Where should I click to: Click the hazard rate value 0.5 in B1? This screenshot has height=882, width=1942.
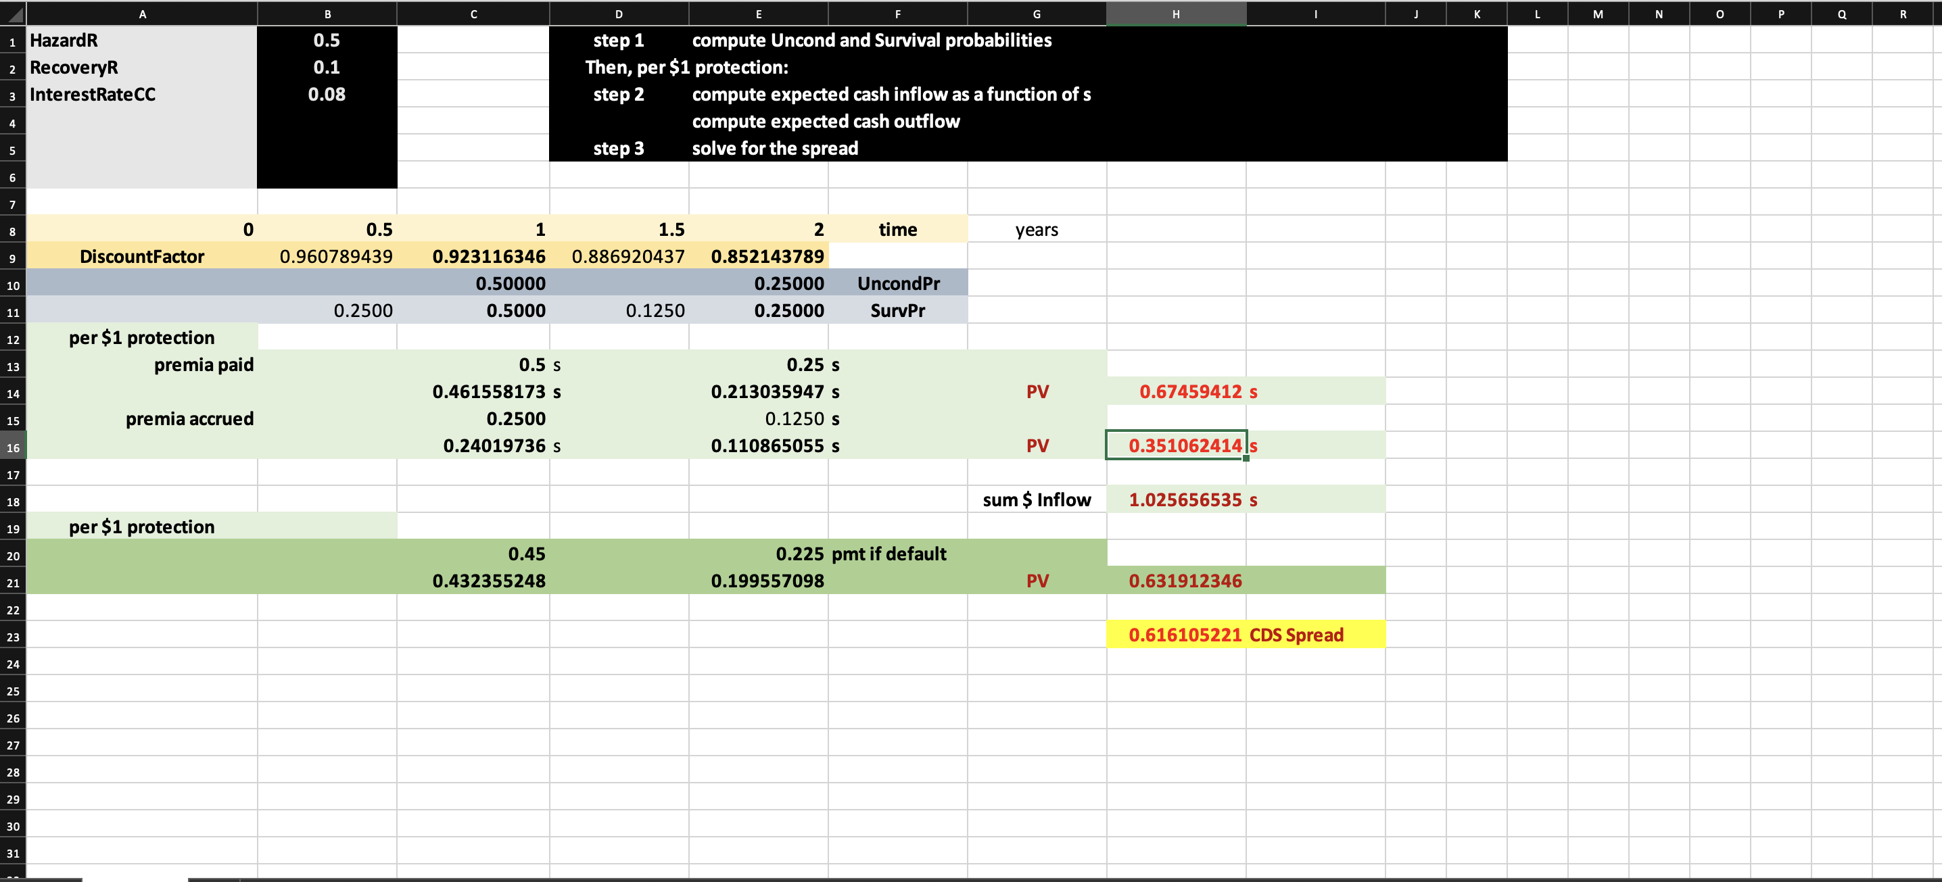pos(327,40)
